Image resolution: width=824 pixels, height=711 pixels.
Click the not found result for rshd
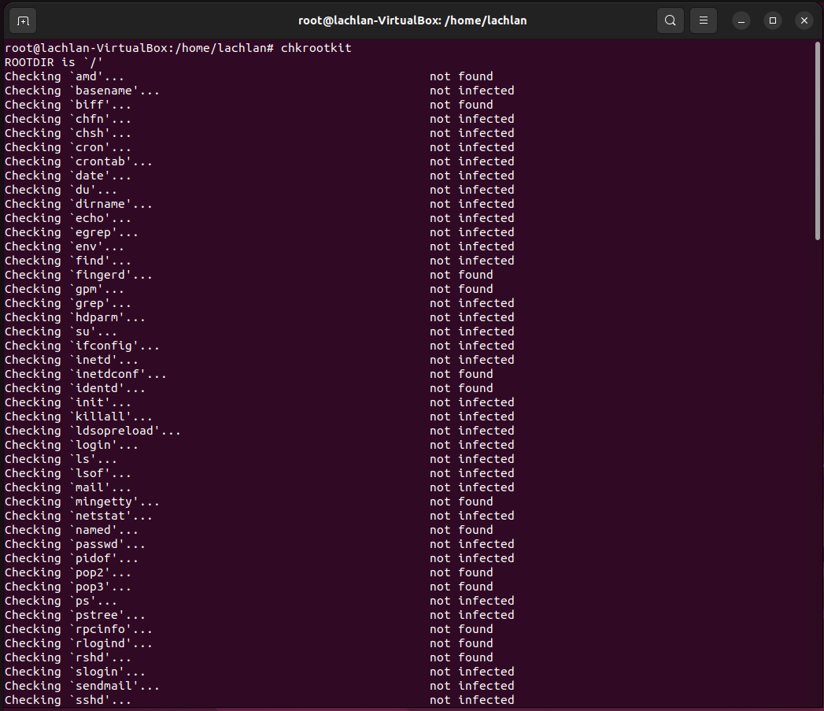pos(460,657)
